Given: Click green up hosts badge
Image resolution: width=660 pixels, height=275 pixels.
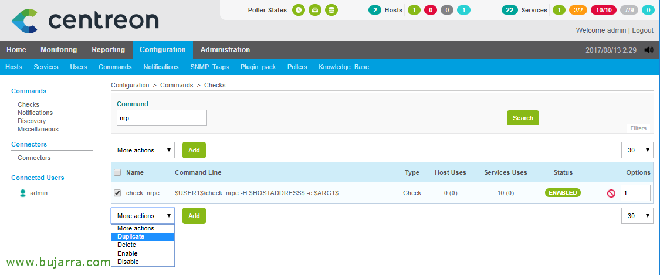Looking at the screenshot, I should pyautogui.click(x=414, y=10).
